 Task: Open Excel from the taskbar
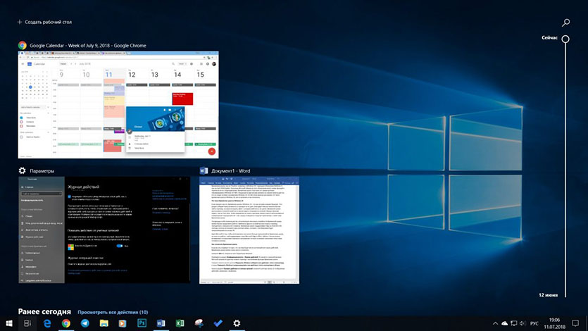(x=180, y=323)
